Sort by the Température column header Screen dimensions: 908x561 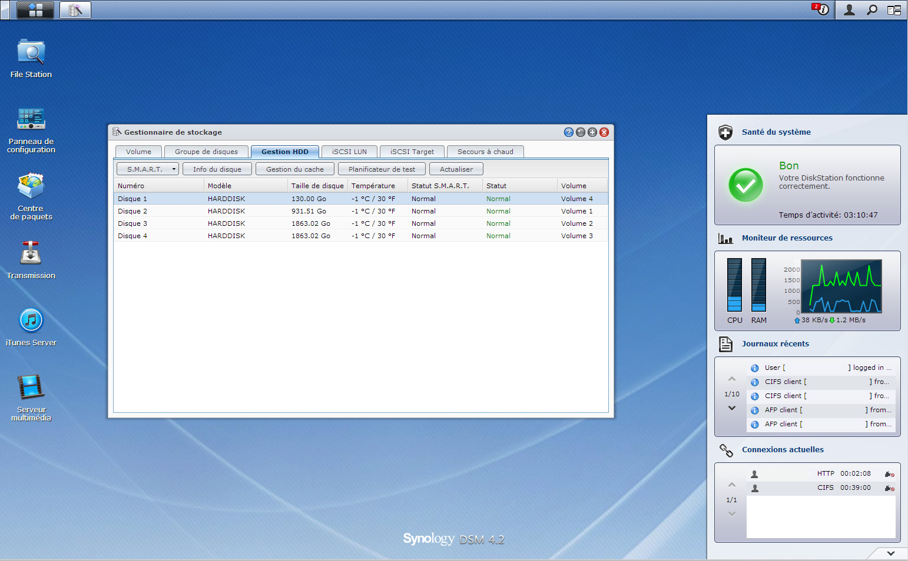point(373,186)
